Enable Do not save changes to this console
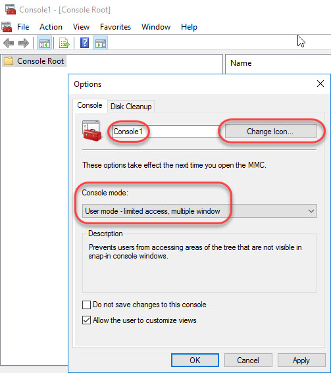Screen dimensions: 331x373 86,305
